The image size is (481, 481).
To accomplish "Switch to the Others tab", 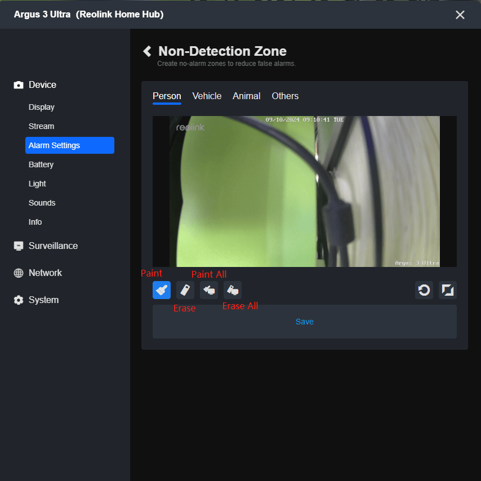I will click(285, 96).
